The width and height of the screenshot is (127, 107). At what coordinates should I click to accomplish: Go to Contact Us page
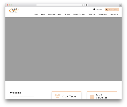[114, 14]
